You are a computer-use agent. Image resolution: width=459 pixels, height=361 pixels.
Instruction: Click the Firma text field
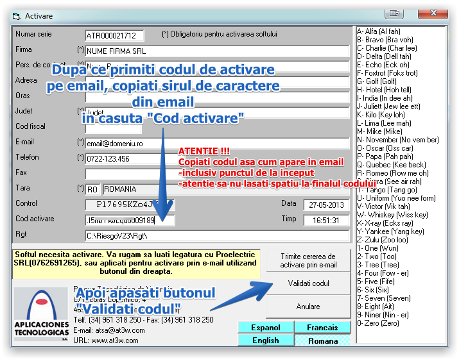217,51
